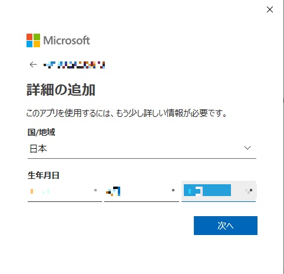Click the 次へ button
The image size is (284, 274).
[x=226, y=226]
